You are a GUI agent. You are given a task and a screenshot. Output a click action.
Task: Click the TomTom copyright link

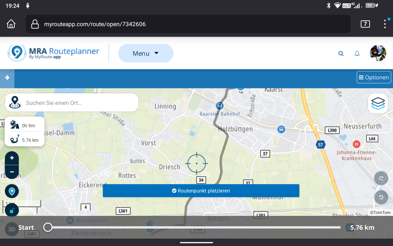click(380, 212)
